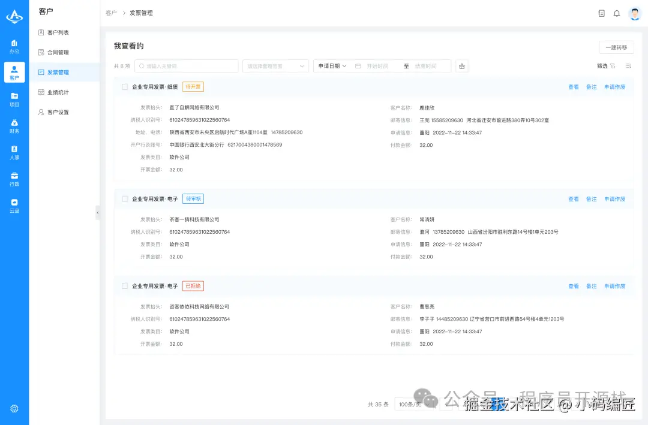Open the 申请日期 dropdown
Image resolution: width=648 pixels, height=425 pixels.
click(x=331, y=66)
